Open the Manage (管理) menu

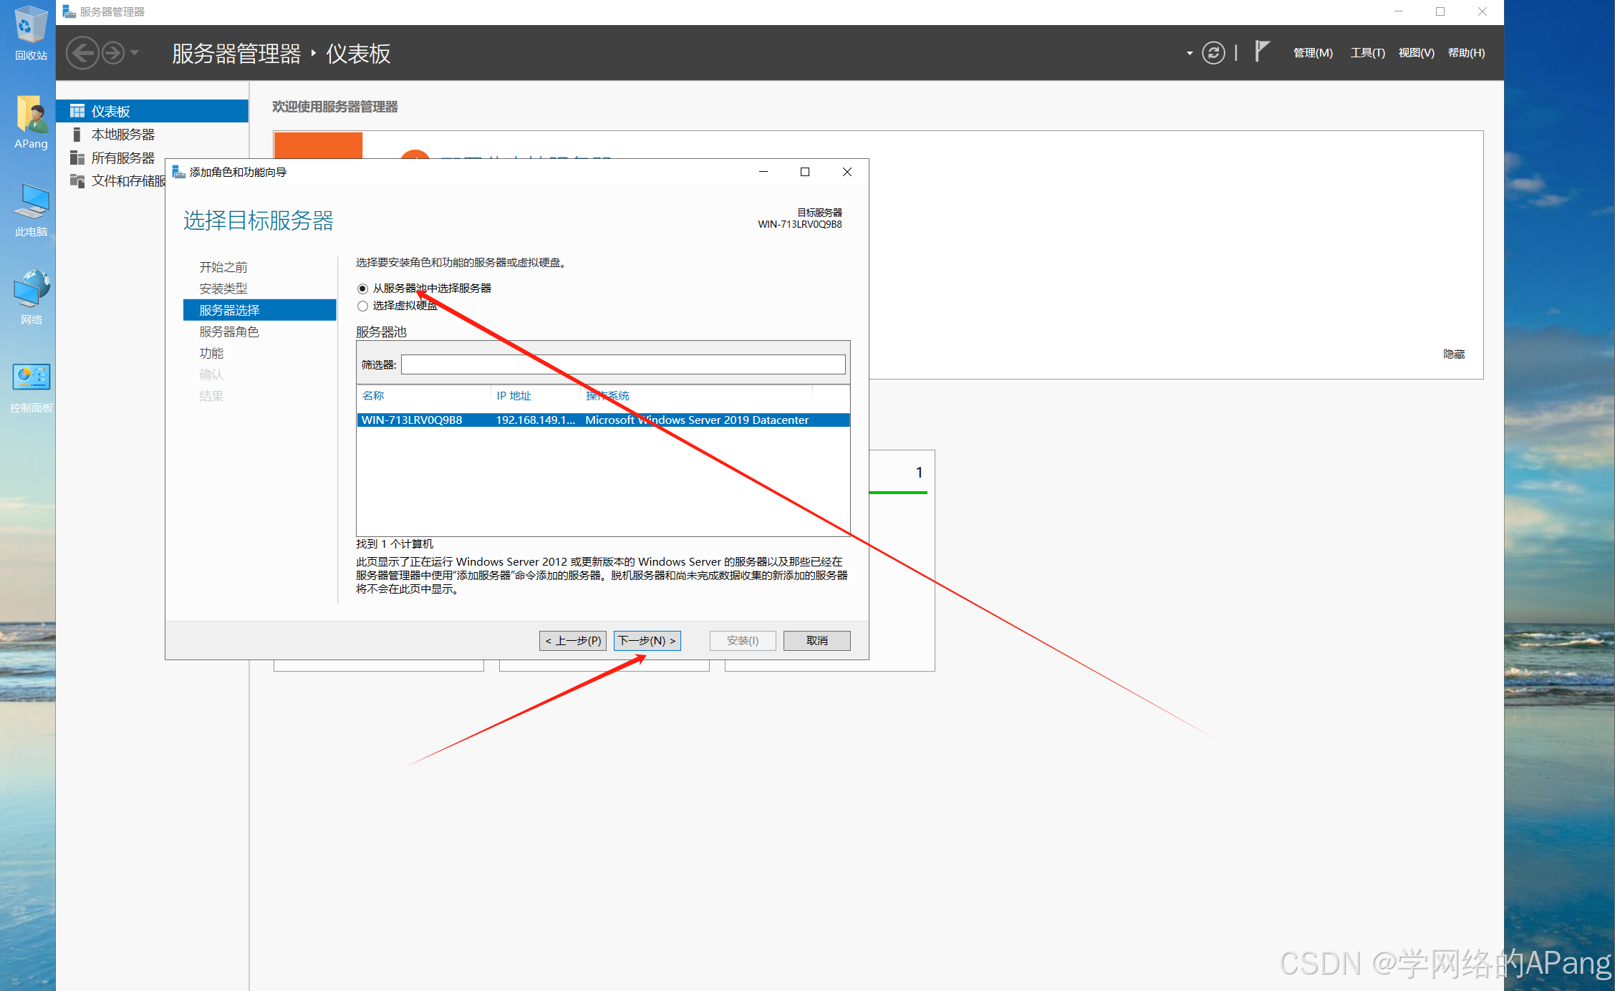pyautogui.click(x=1312, y=53)
